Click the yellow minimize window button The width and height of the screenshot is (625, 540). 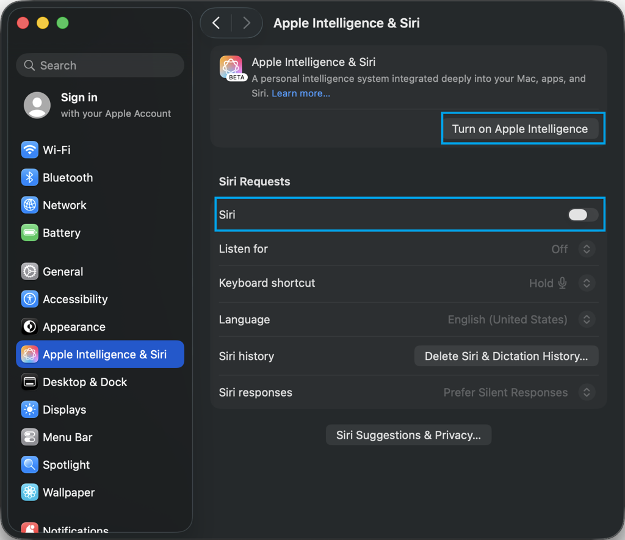pyautogui.click(x=43, y=23)
